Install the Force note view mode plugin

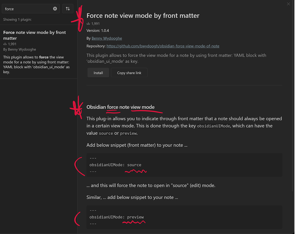(x=98, y=72)
